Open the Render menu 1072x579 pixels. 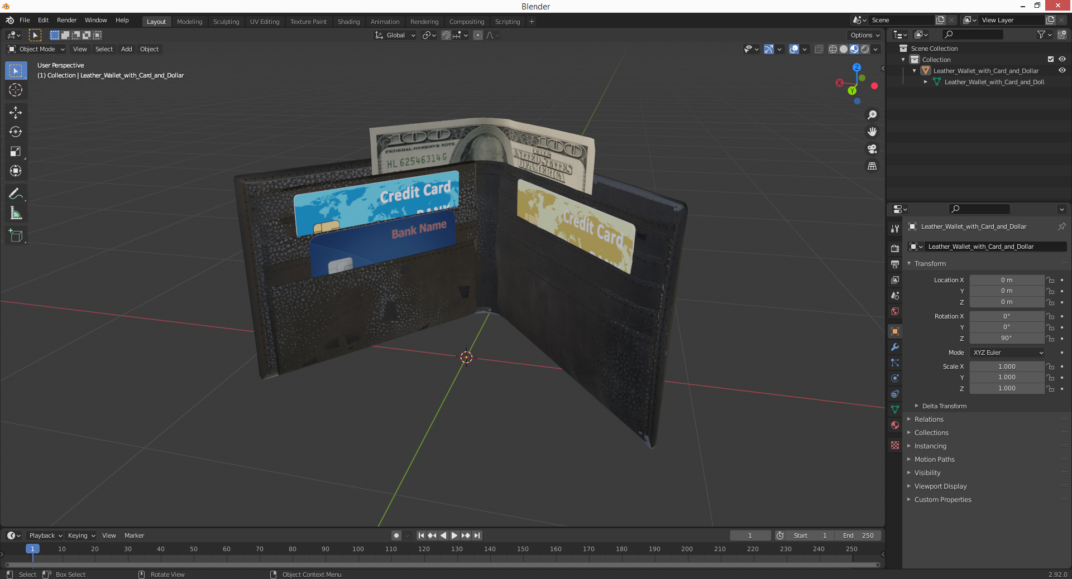[x=66, y=20]
